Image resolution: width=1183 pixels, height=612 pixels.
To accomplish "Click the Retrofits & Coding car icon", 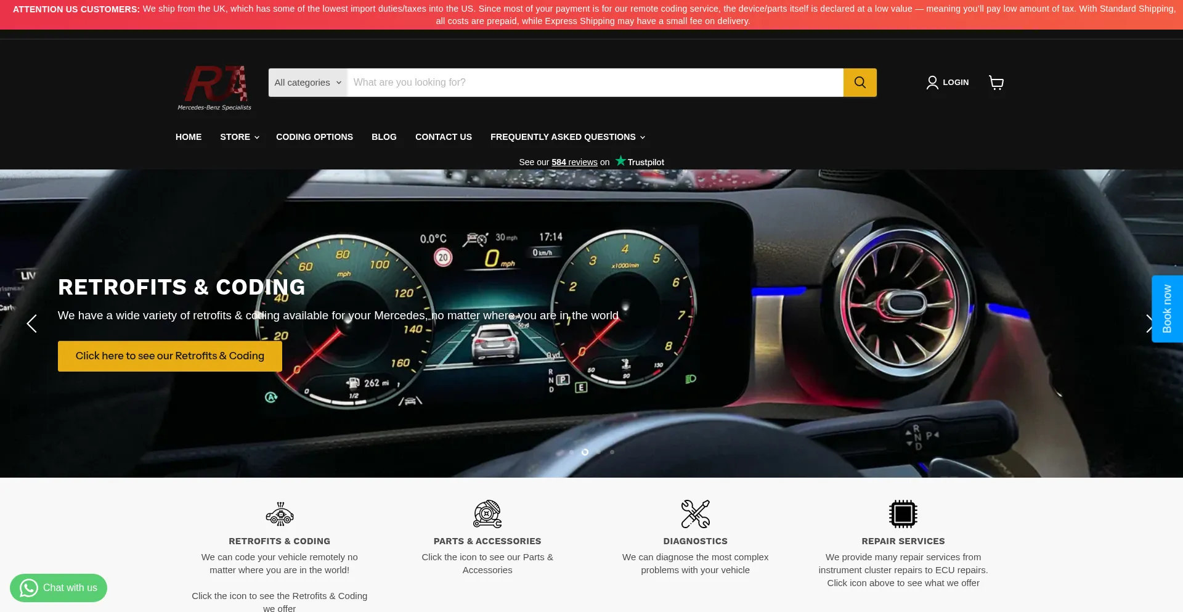I will (280, 514).
